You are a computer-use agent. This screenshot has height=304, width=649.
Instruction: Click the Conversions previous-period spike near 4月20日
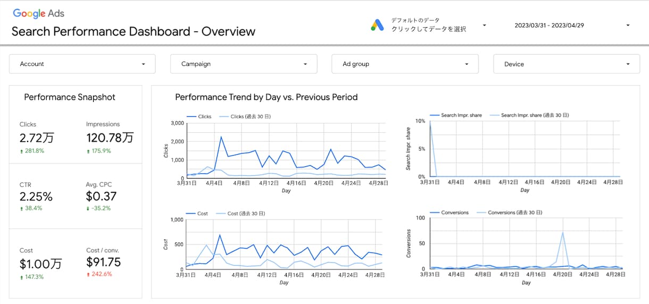[563, 232]
